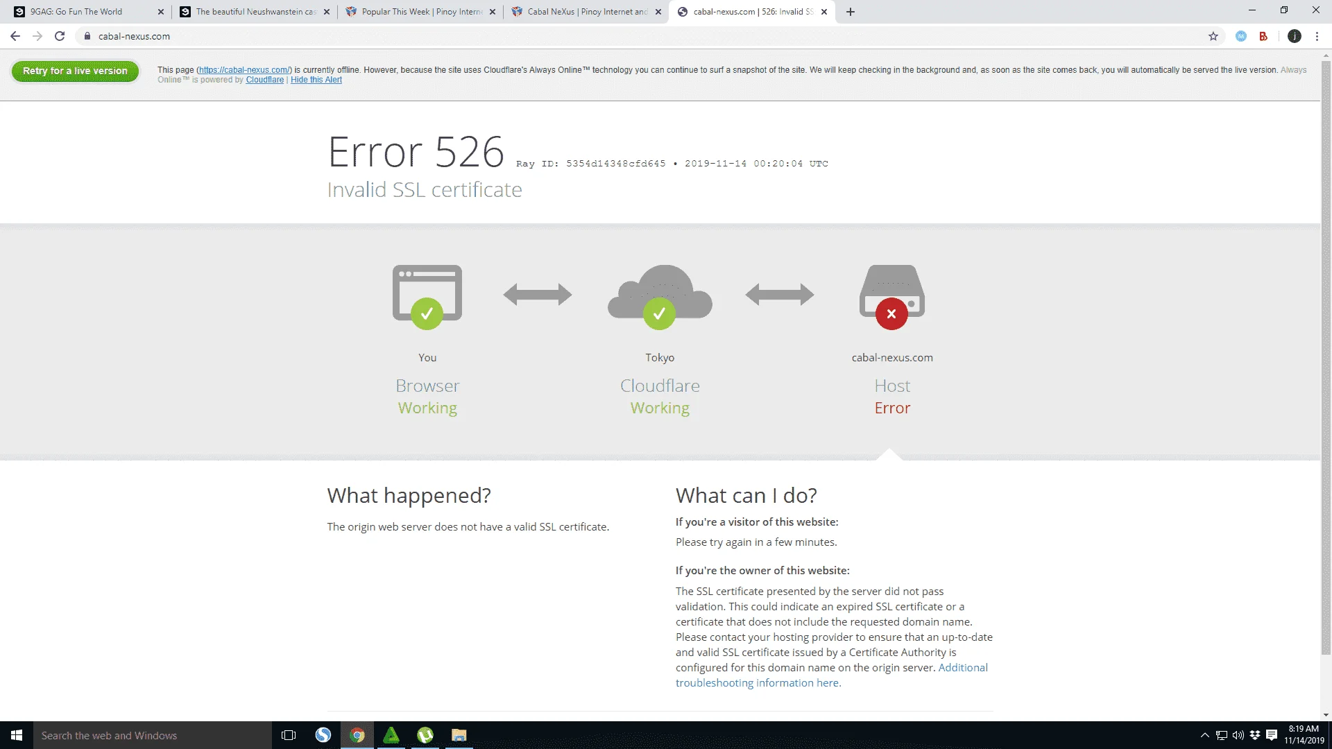Screen dimensions: 1332x749
Task: Click the browser forward arrow
Action: pos(37,36)
